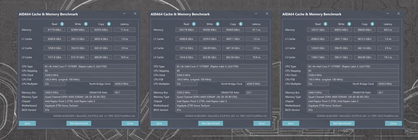Click the 802.04 GB/s L3 copy value
The image size is (418, 140).
[x=233, y=57]
